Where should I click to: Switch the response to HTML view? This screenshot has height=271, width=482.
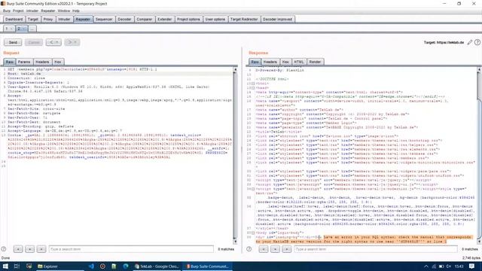click(x=299, y=62)
